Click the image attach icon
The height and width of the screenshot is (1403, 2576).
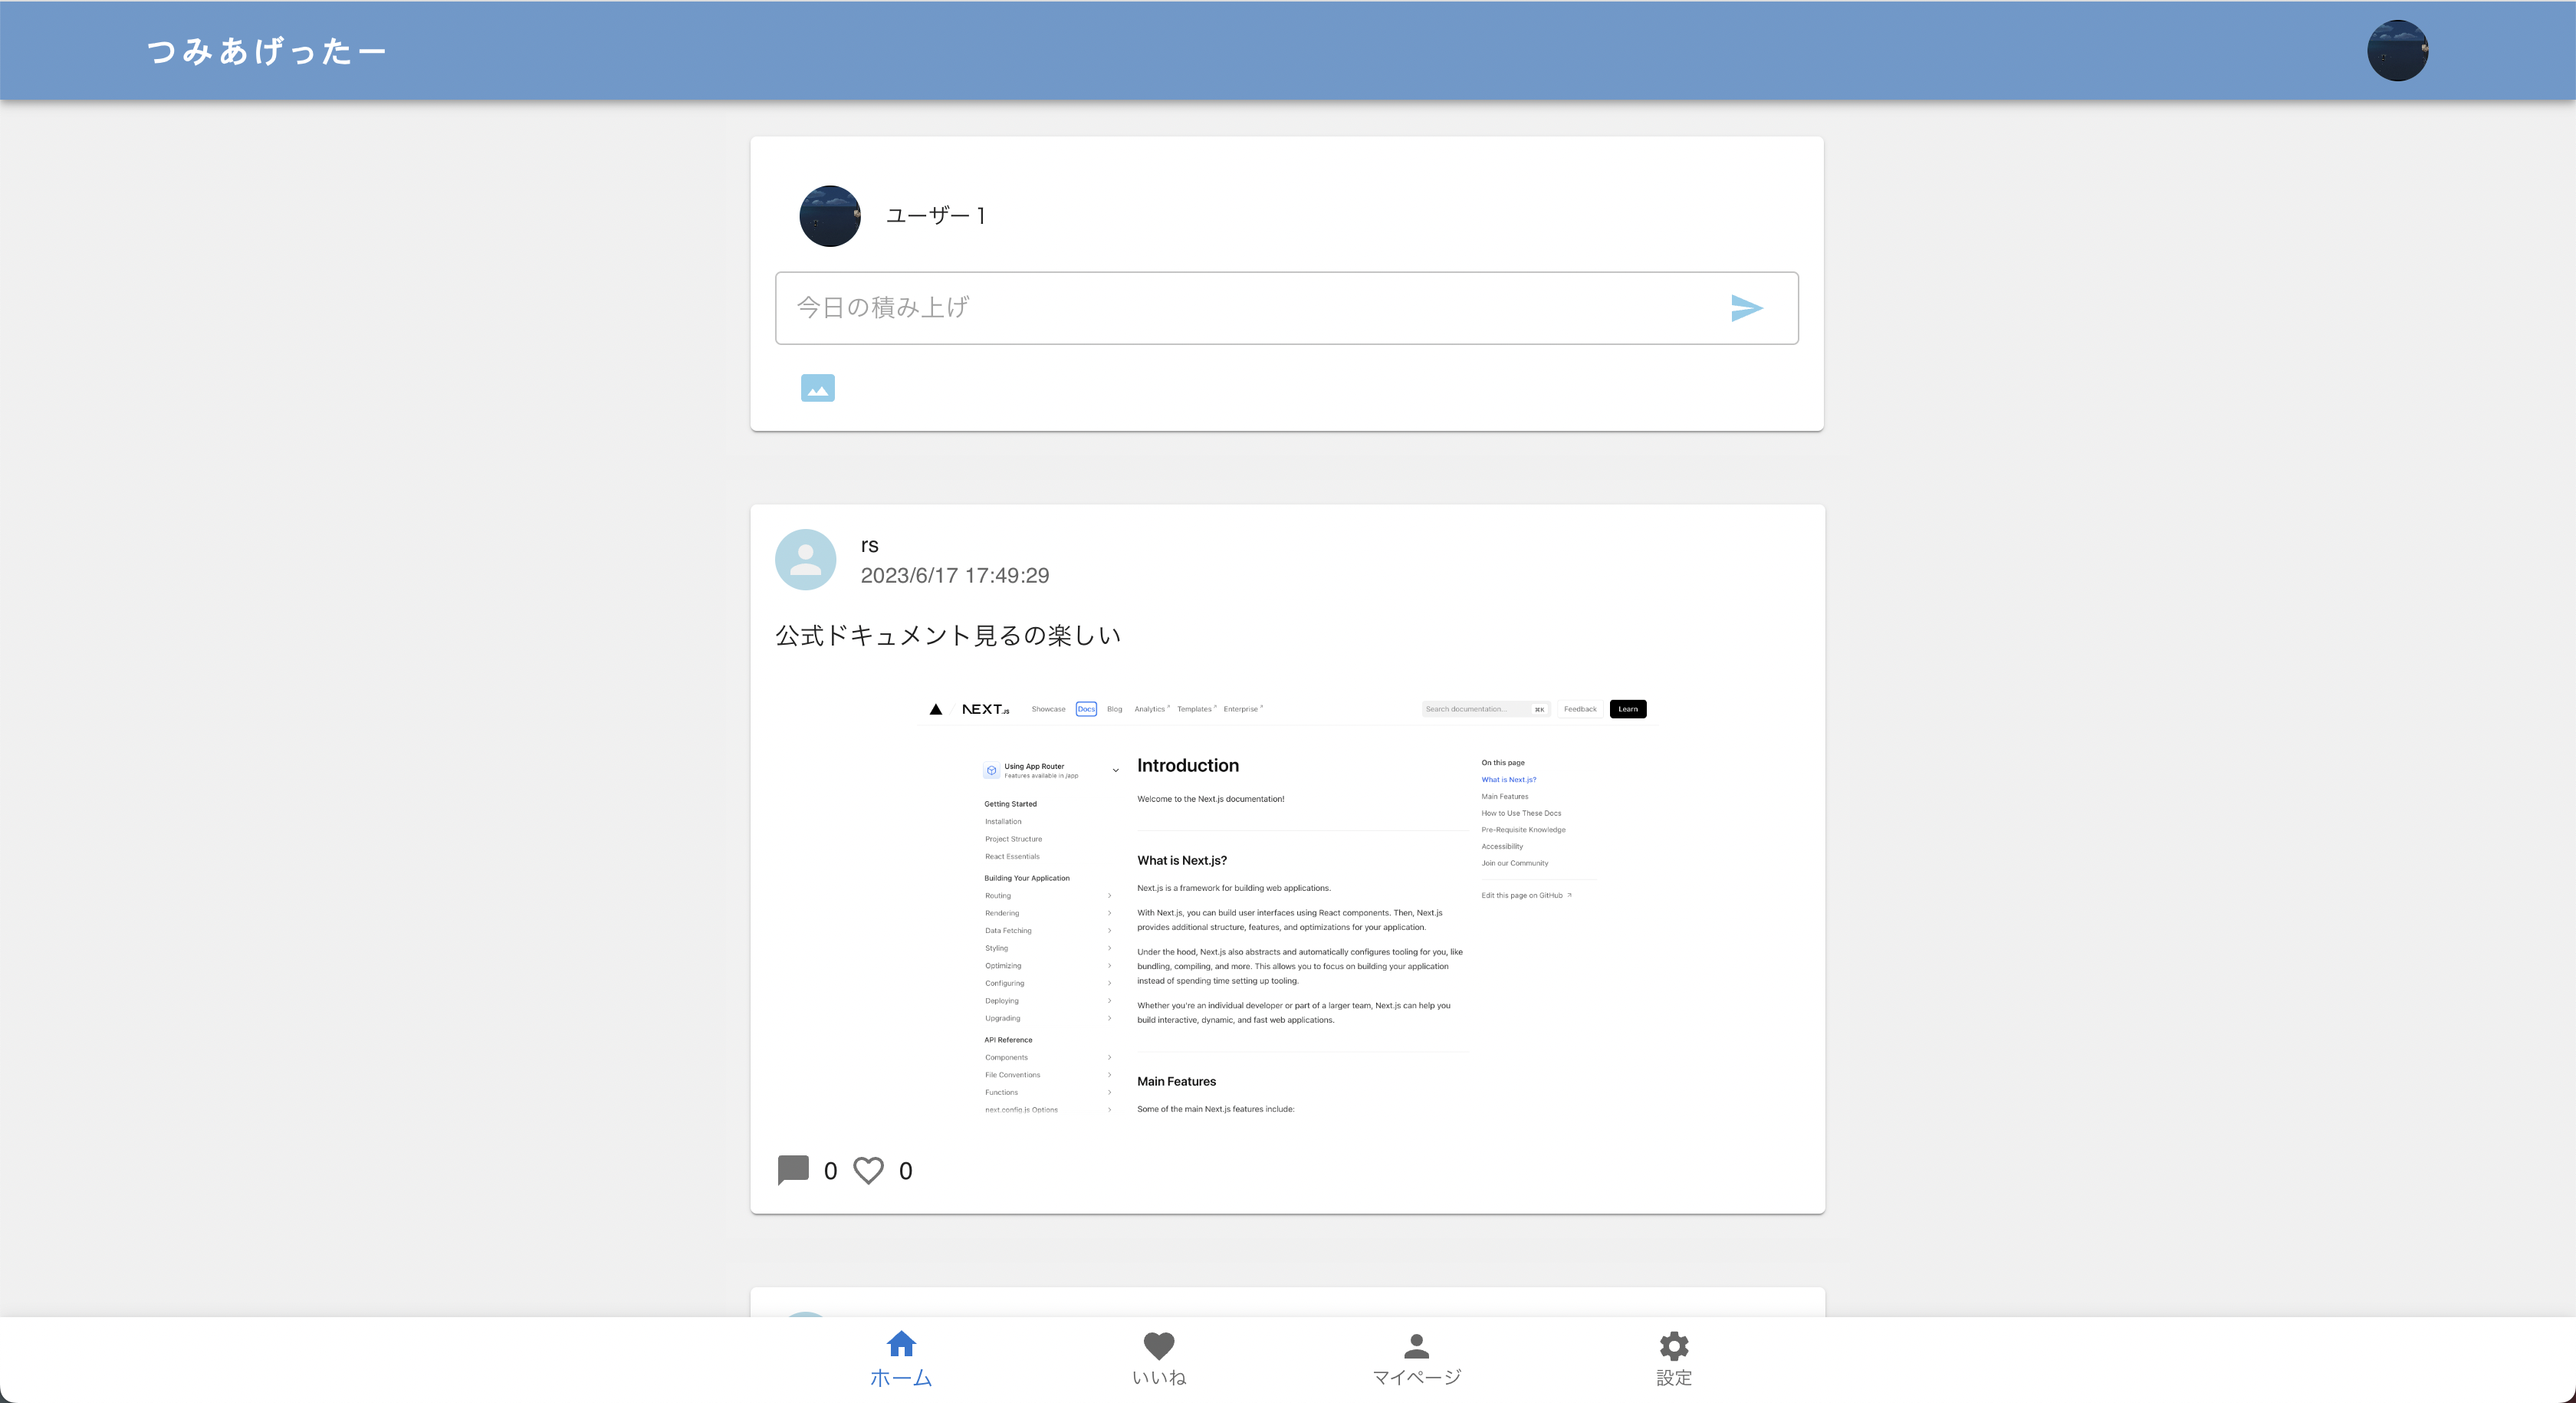pyautogui.click(x=817, y=388)
